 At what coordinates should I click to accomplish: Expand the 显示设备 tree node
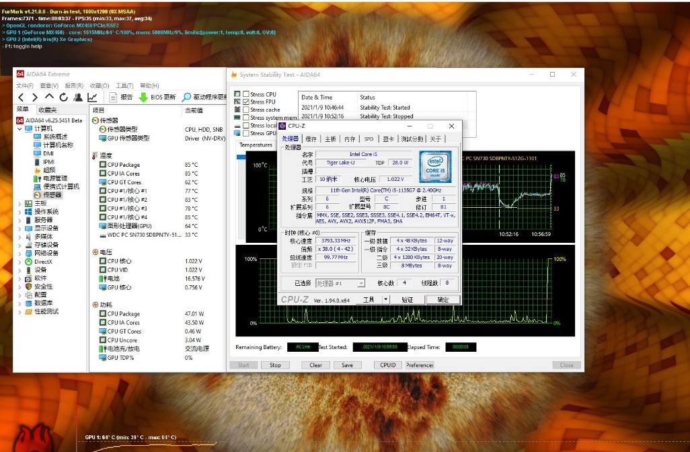click(20, 229)
